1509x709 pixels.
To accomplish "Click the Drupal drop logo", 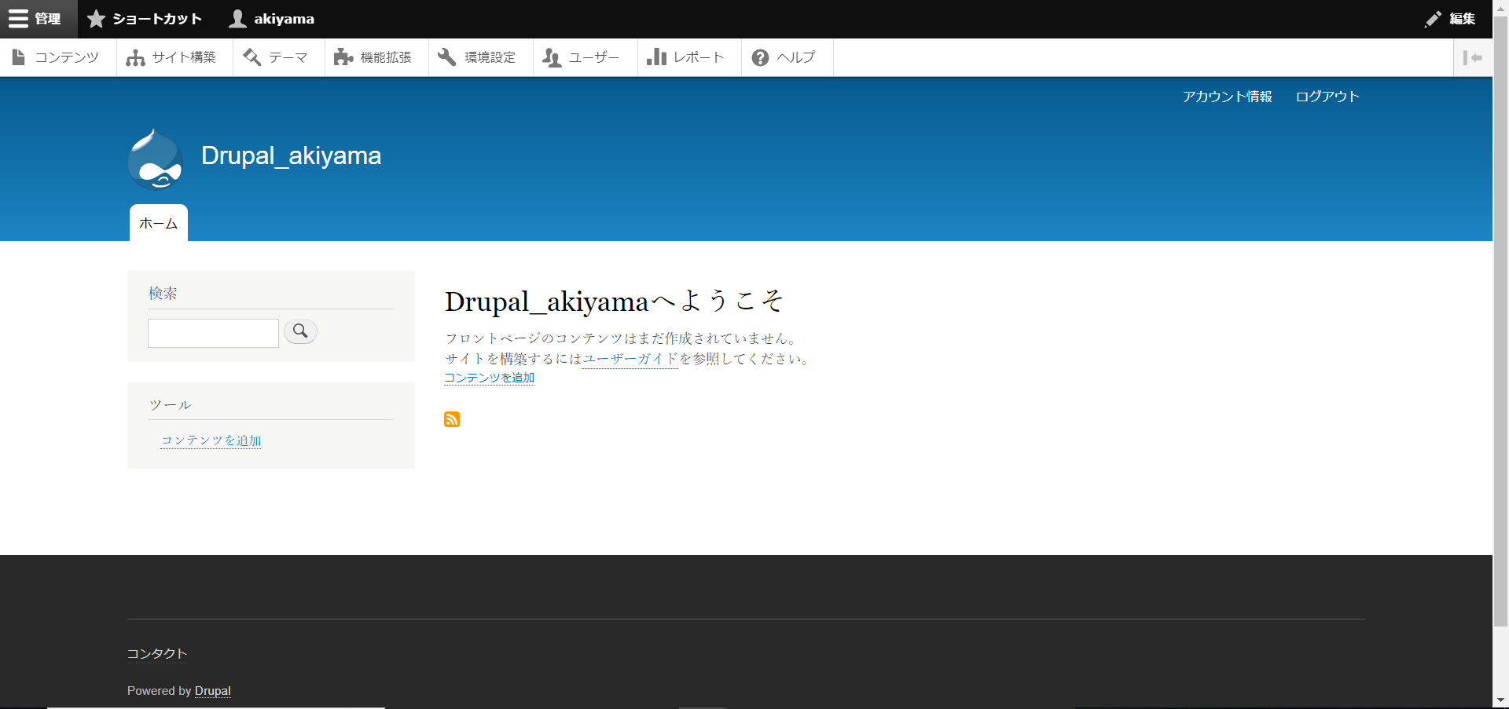I will [156, 159].
